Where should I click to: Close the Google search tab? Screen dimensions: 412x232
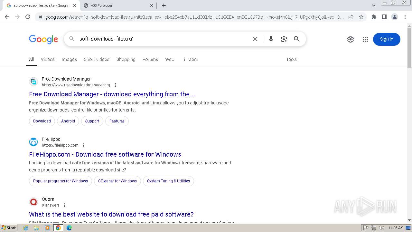click(x=75, y=5)
